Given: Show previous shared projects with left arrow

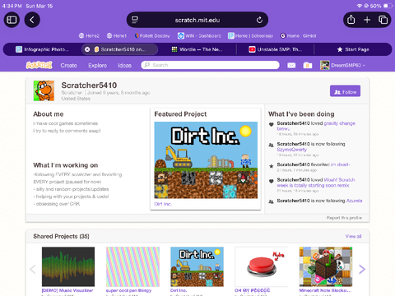Looking at the screenshot, I should pos(33,269).
